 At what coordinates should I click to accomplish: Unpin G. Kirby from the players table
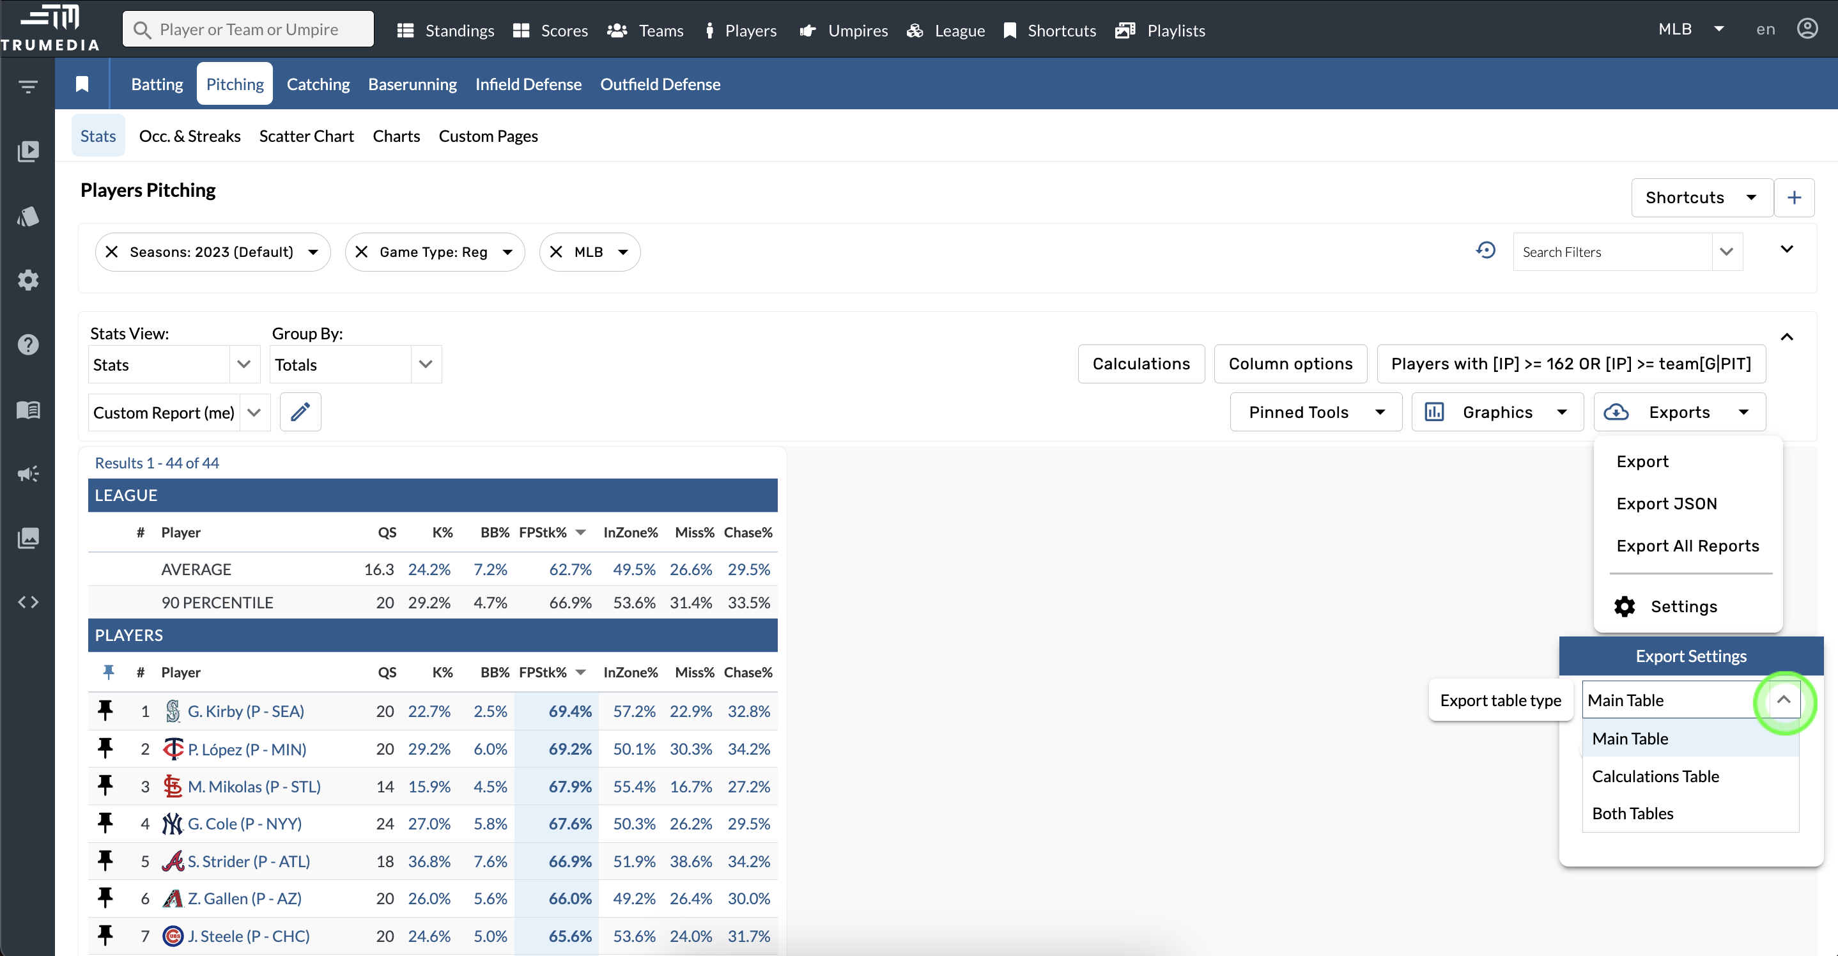pos(105,711)
